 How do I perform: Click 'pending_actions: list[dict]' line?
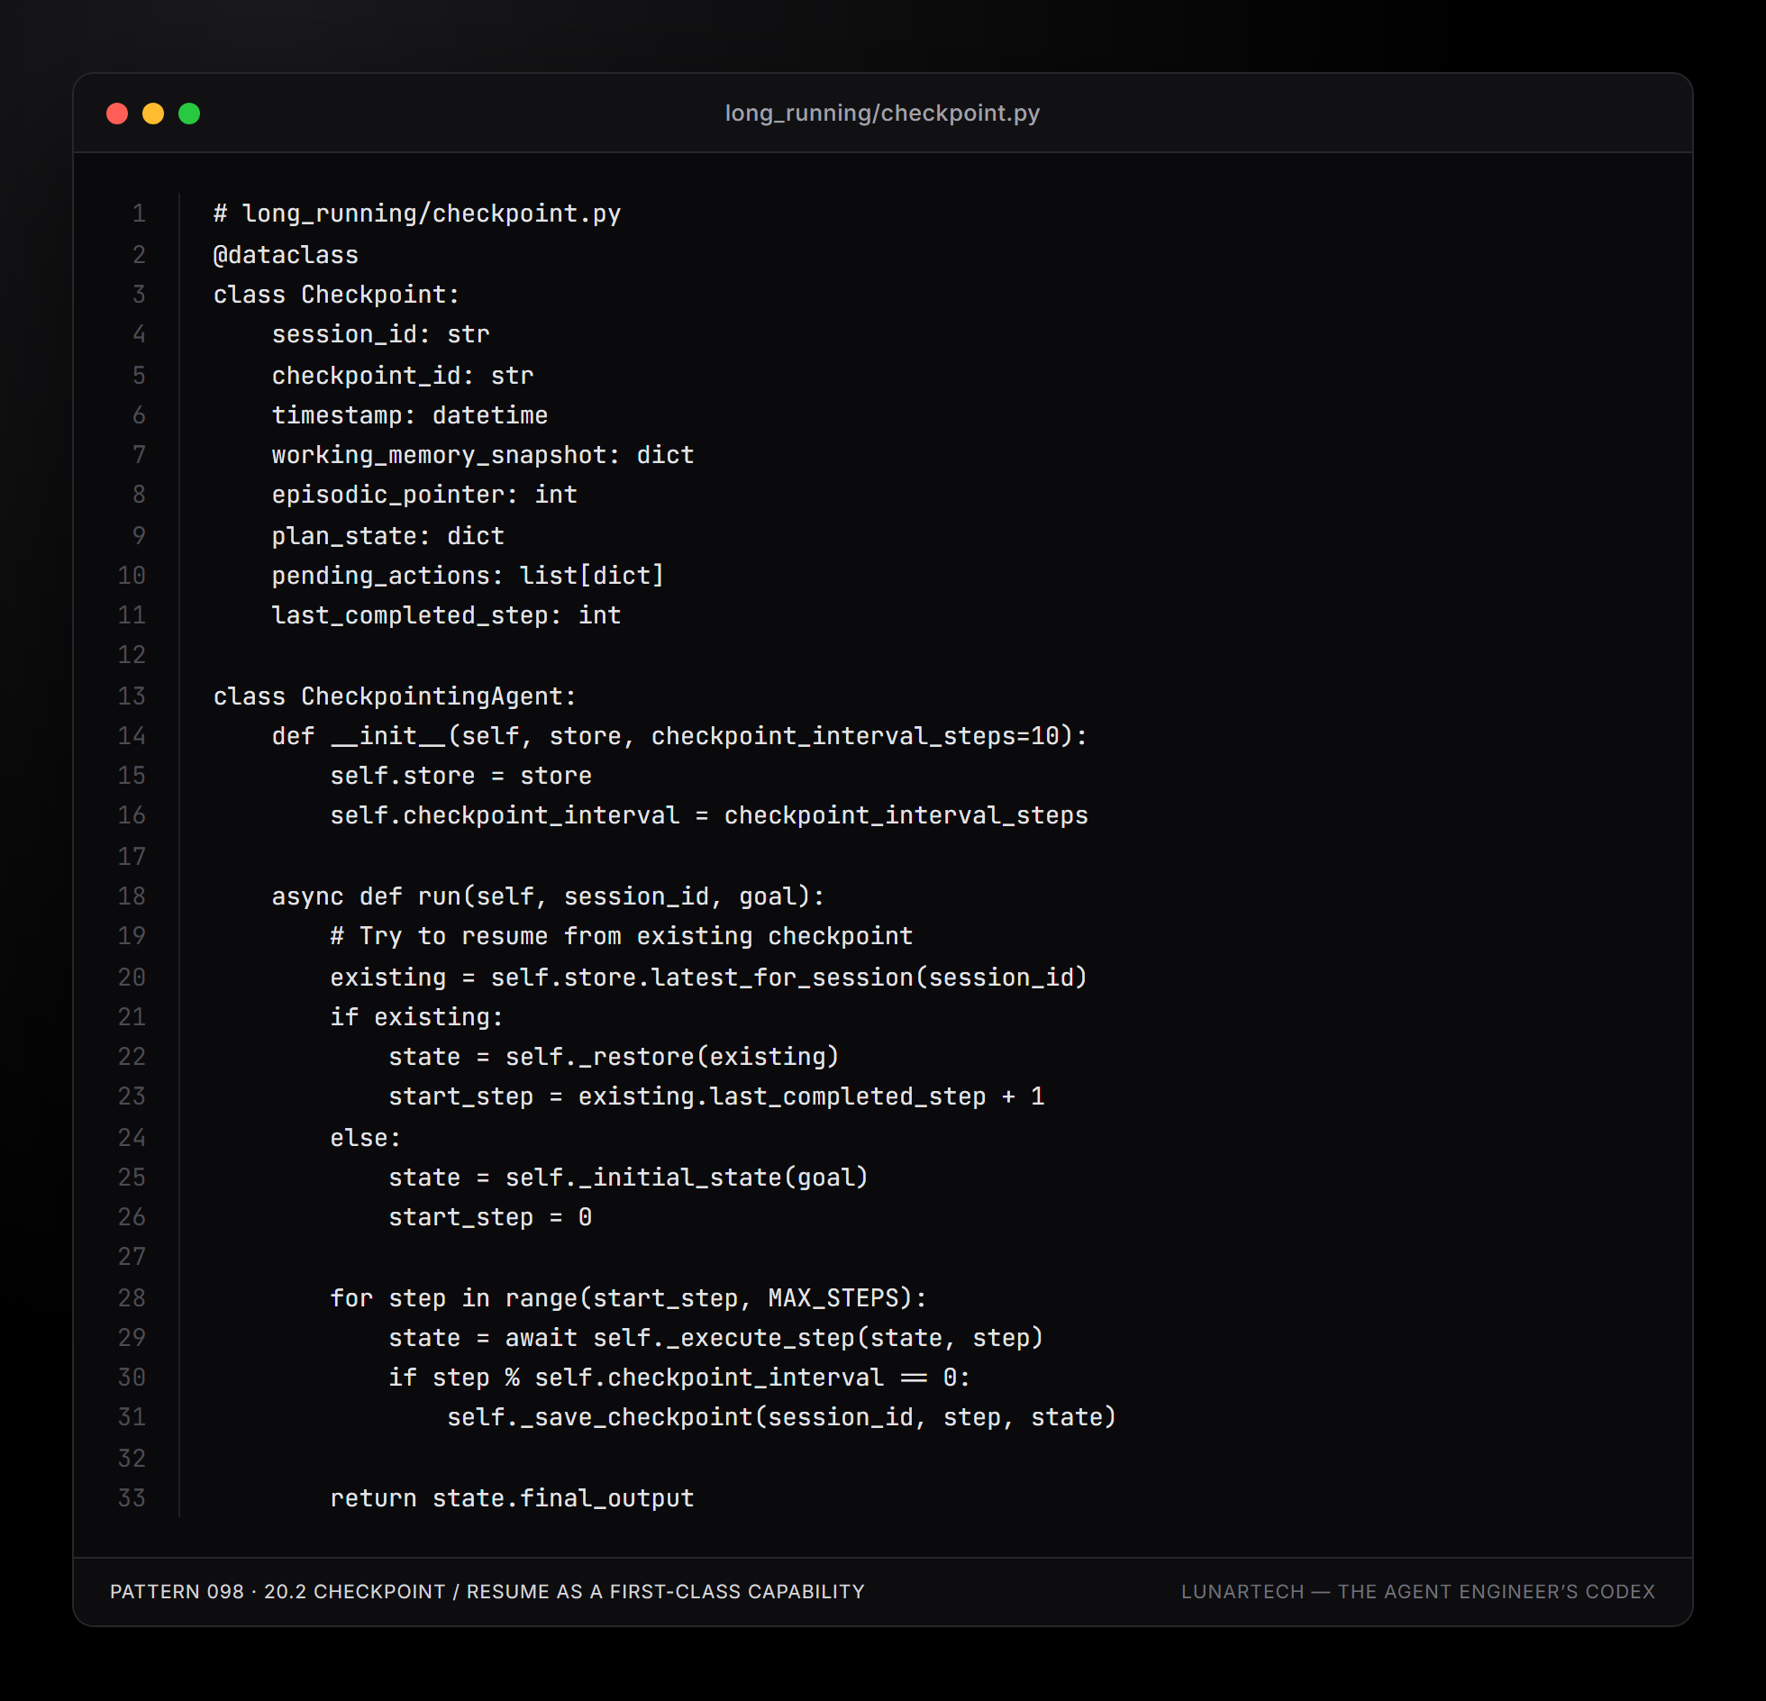coord(469,576)
